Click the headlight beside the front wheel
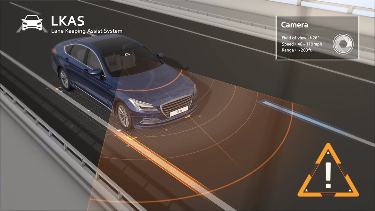The height and width of the screenshot is (211, 375). pos(143,104)
